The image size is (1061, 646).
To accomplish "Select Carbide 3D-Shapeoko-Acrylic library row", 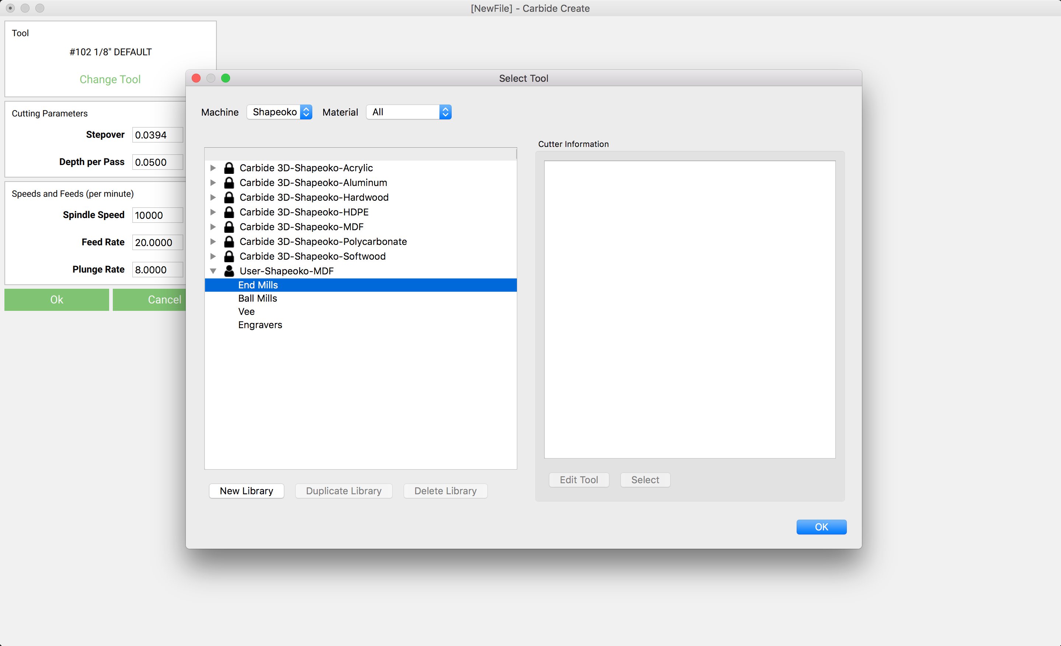I will [x=361, y=168].
